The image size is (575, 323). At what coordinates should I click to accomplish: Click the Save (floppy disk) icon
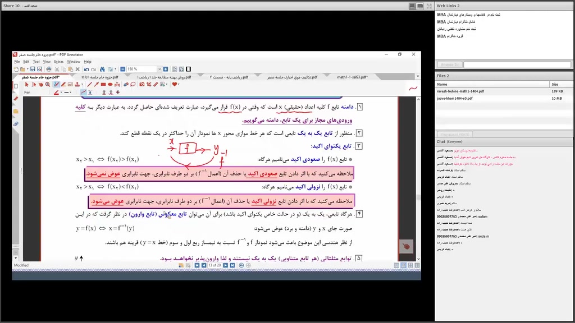tap(33, 69)
